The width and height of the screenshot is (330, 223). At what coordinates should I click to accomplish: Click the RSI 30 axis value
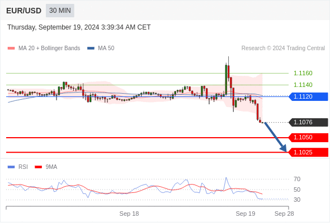tap(297, 200)
